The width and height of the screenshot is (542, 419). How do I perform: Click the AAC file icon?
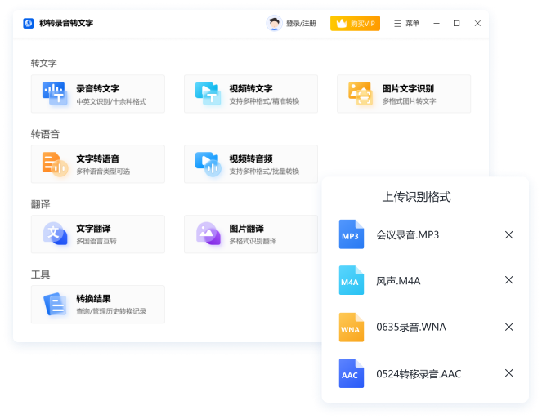pos(352,373)
